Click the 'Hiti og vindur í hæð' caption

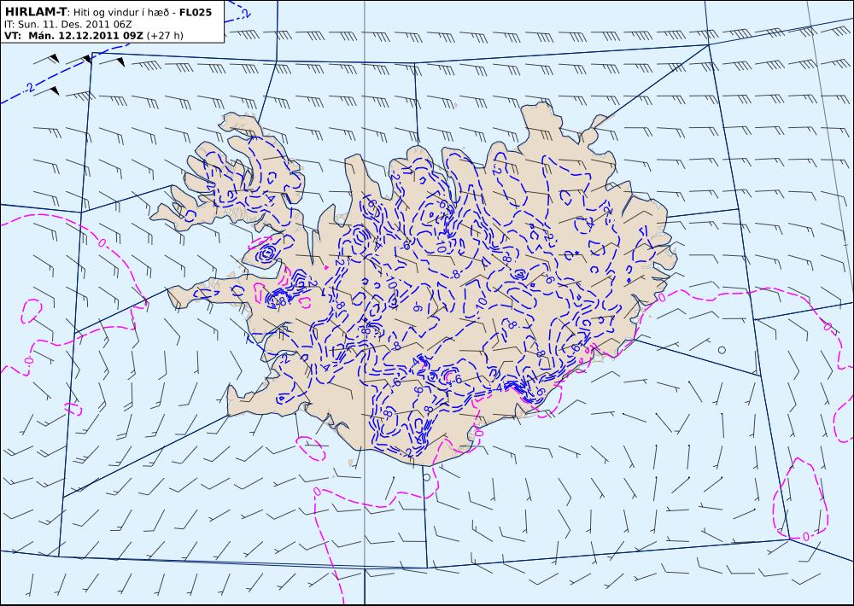[x=122, y=13]
